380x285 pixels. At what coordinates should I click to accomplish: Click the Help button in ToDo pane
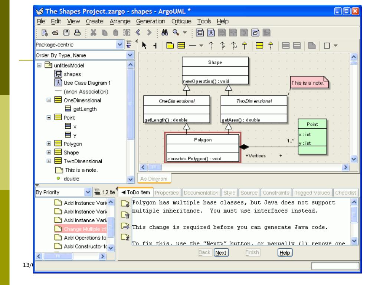coord(285,253)
